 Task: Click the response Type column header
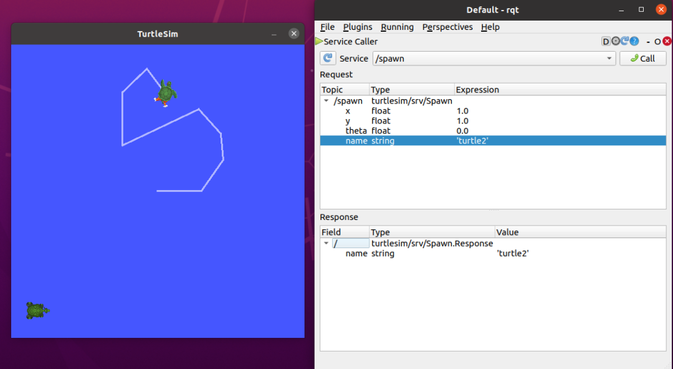[432, 232]
